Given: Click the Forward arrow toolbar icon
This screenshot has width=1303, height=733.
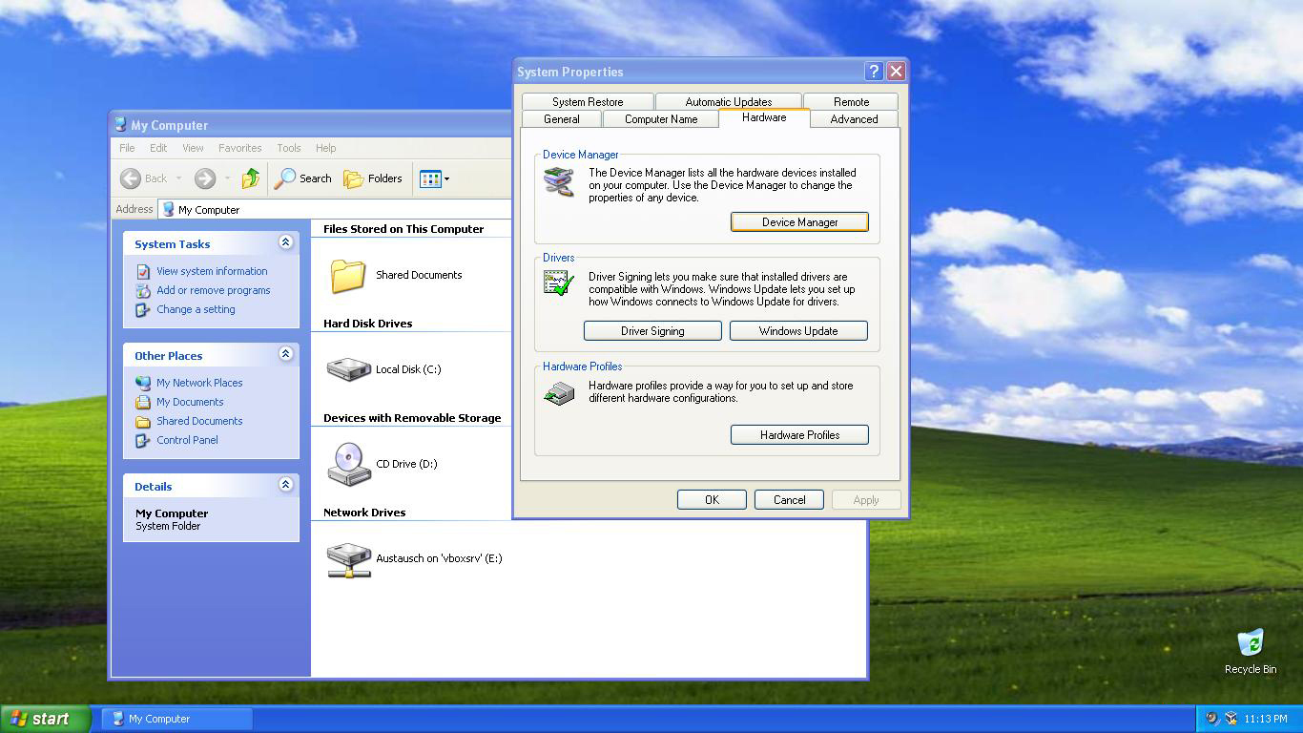Looking at the screenshot, I should pos(204,178).
